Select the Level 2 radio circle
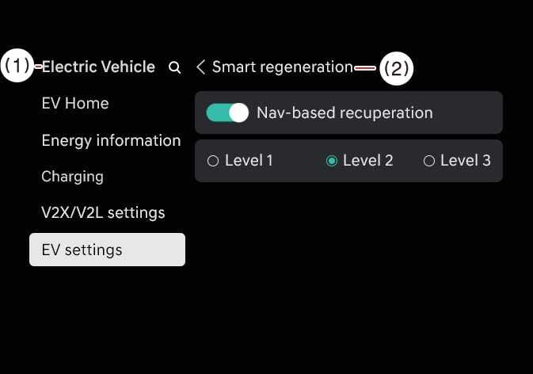This screenshot has width=533, height=374. (x=332, y=161)
